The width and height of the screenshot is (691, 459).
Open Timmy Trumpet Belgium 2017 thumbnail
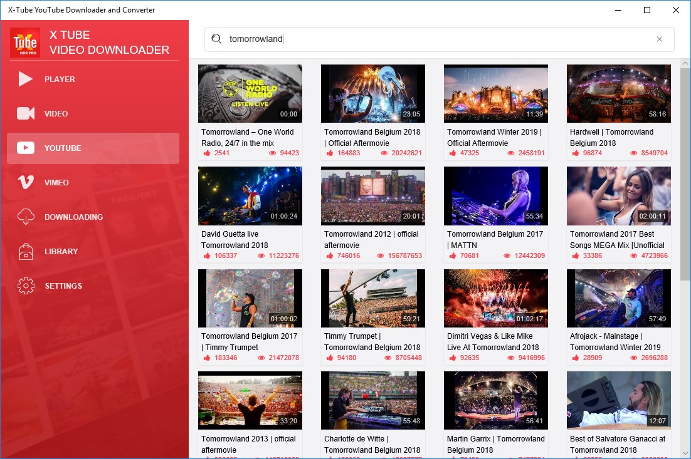click(250, 298)
